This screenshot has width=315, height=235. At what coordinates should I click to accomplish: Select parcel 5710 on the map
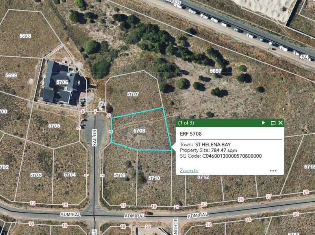154,178
